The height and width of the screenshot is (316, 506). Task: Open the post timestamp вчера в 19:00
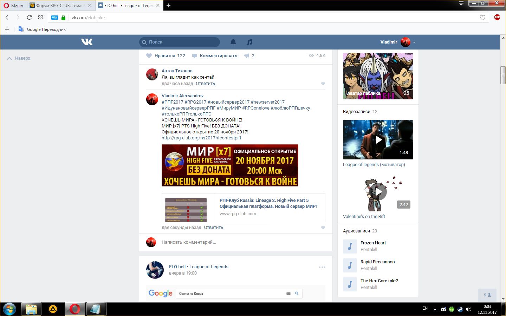pos(183,273)
